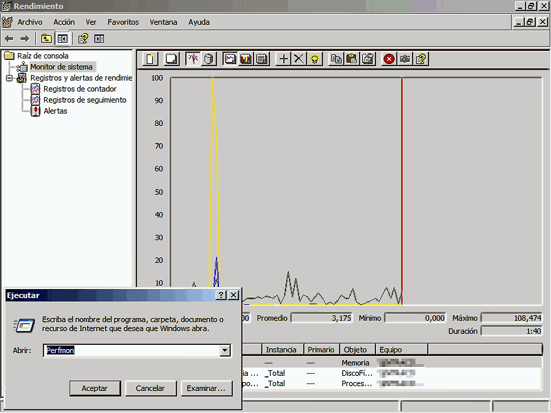This screenshot has height=413, width=551.
Task: Click the red vertical time marker in graph
Action: tap(402, 191)
